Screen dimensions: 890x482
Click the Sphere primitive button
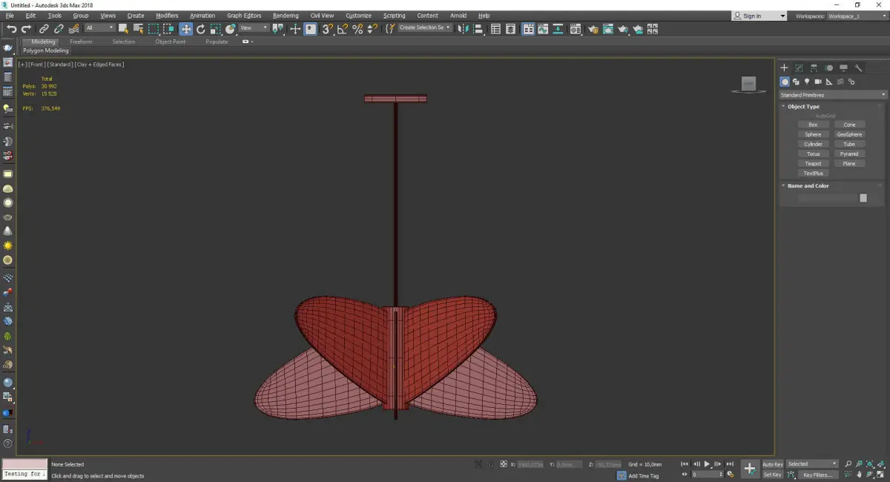[813, 134]
